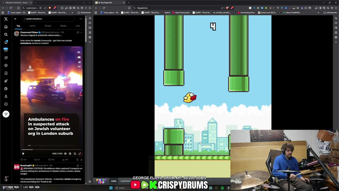Open sidebar settings gear in X window
Viewport: 339px width, 191px height.
90,181
